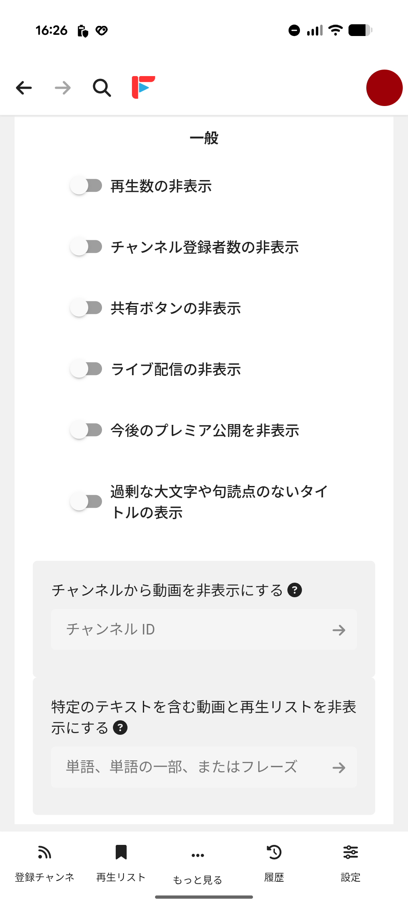
Task: Enable 今後のプレミア公開を非表示 toggle
Action: pos(86,430)
